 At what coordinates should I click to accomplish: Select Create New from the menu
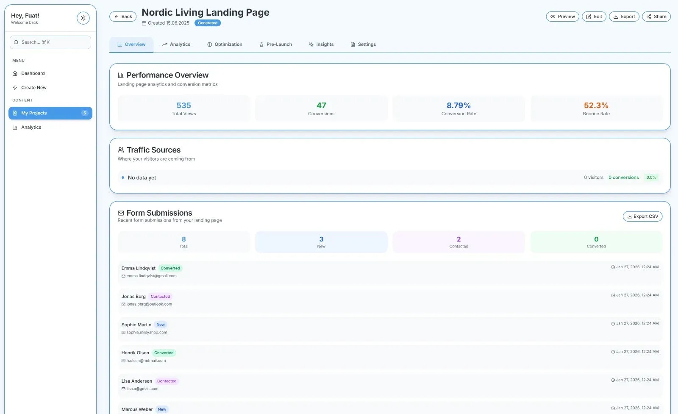(33, 87)
